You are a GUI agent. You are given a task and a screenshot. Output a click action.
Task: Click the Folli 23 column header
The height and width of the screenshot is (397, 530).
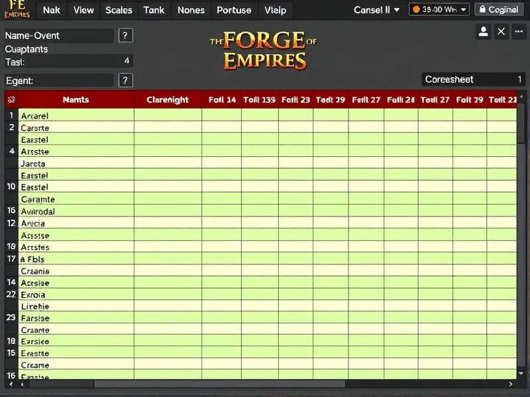click(295, 100)
